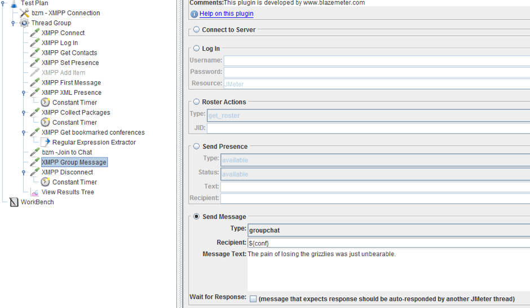Select the bzm -Join to Chat item
Screen dimensions: 530x308
[x=67, y=152]
